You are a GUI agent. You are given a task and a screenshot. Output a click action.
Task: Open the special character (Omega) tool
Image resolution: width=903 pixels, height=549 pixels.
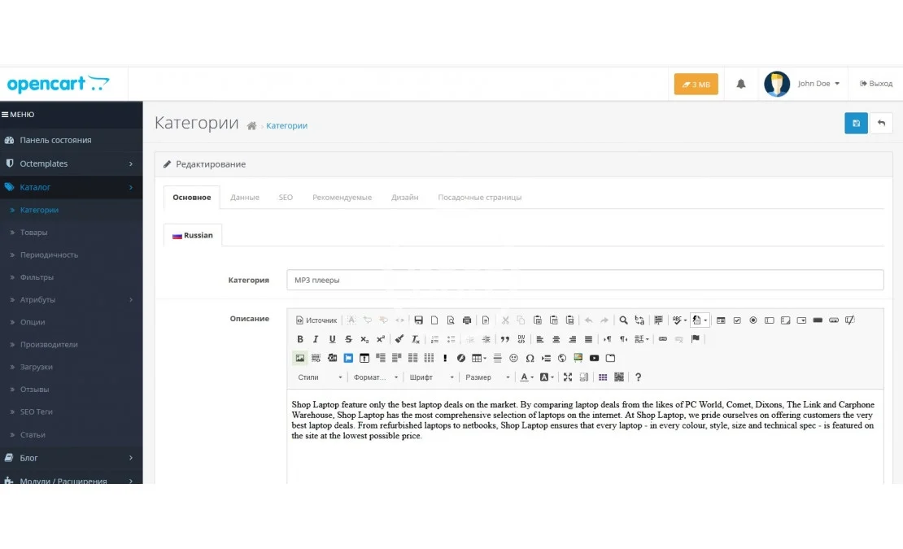coord(530,358)
